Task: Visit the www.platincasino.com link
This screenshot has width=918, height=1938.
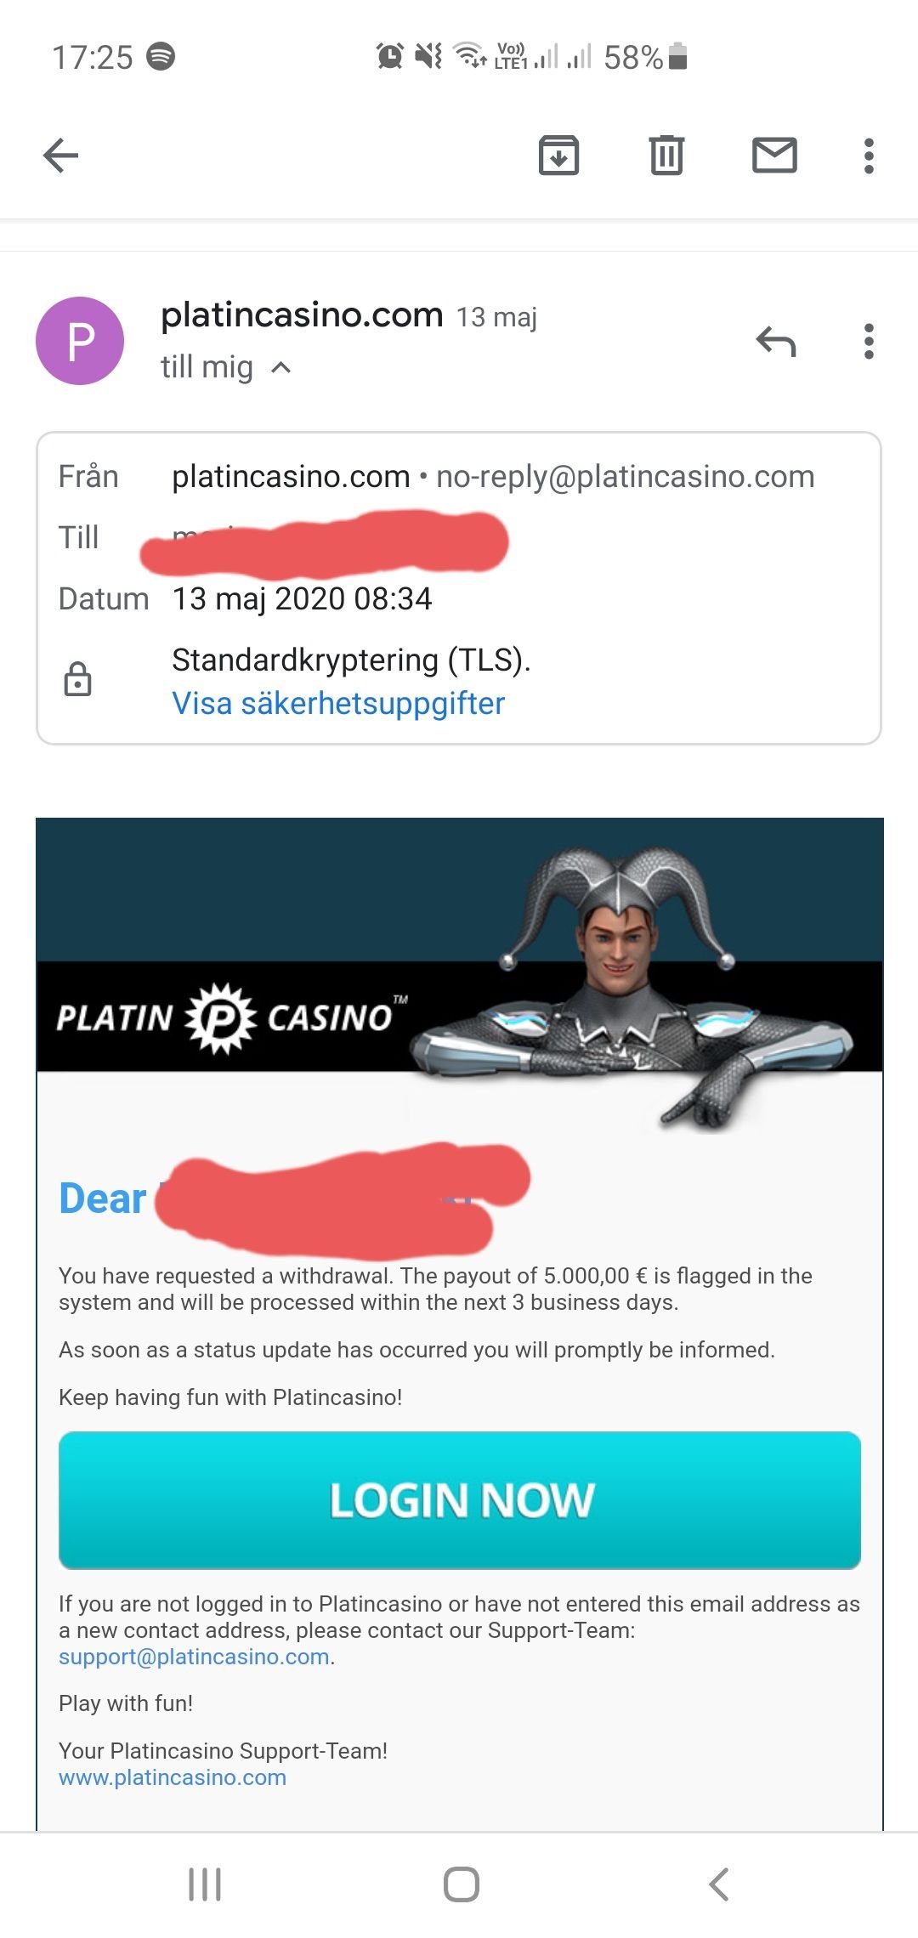Action: click(173, 1777)
